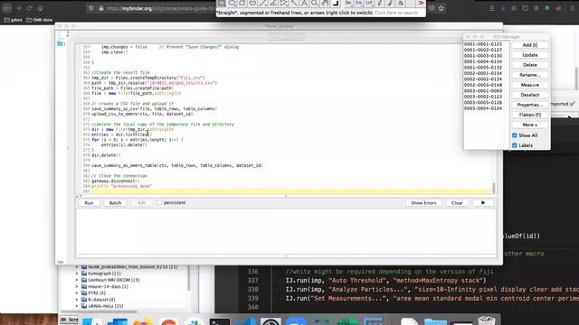Expand the Kymograph [11] tree item
This screenshot has height=325, width=579.
(x=77, y=274)
